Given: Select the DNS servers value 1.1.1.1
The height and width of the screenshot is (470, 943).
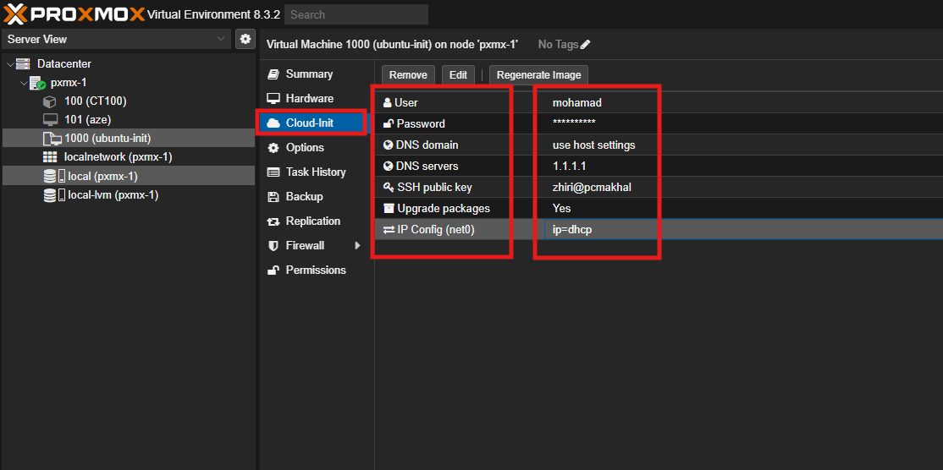Looking at the screenshot, I should tap(569, 167).
